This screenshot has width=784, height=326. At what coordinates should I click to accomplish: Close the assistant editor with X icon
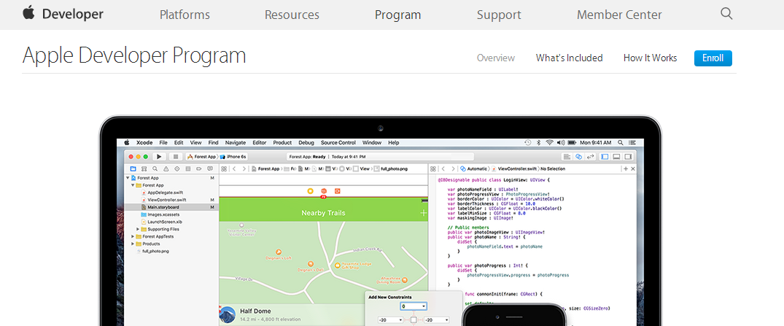pos(633,169)
